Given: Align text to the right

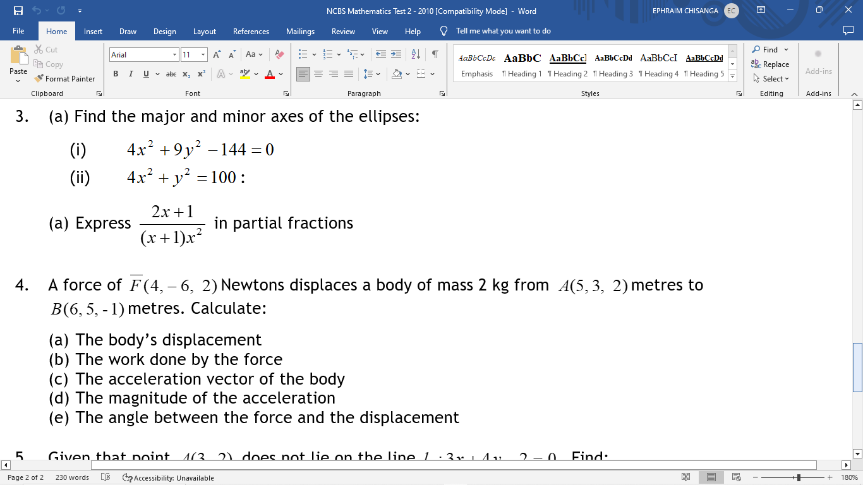Looking at the screenshot, I should coord(334,74).
